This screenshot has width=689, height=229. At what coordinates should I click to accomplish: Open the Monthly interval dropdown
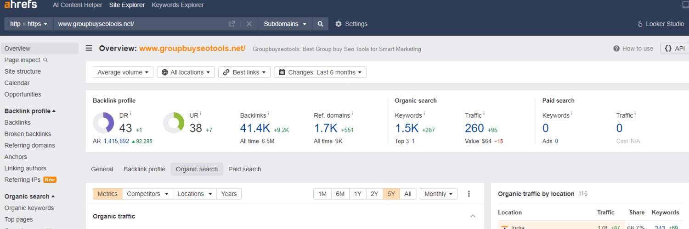[439, 194]
